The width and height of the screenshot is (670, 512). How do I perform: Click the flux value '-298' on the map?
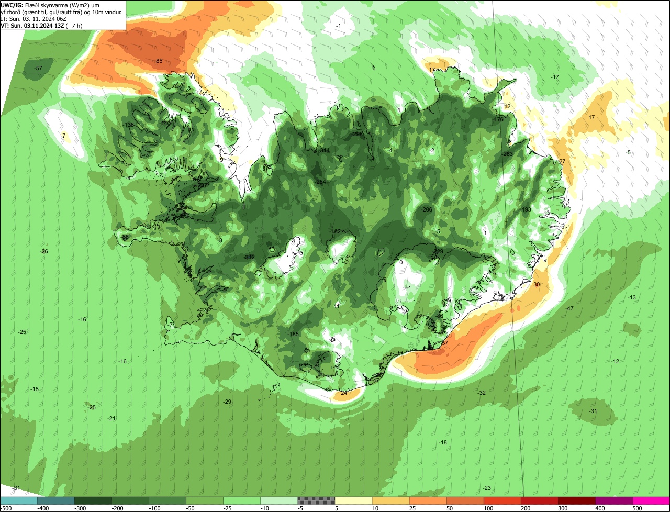[x=358, y=135]
